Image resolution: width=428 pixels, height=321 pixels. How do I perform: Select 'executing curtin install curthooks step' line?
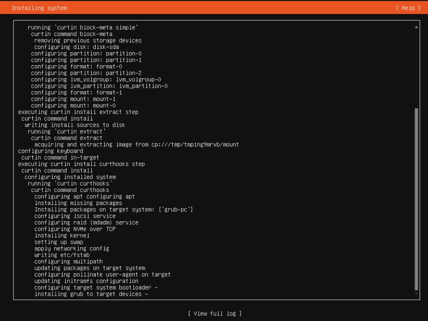click(x=81, y=164)
